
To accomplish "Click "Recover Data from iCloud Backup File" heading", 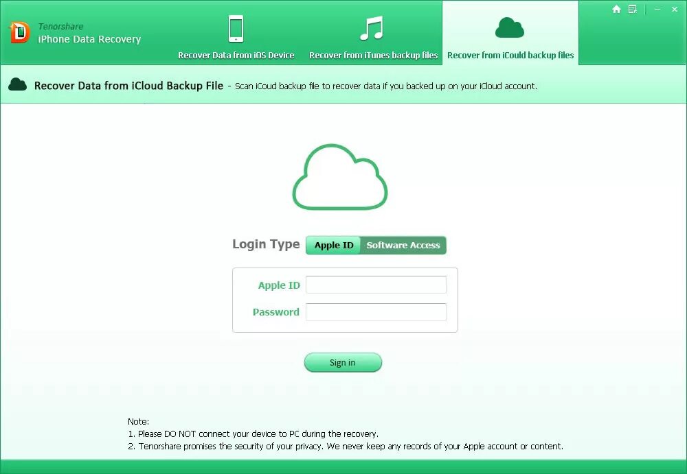I will pos(129,85).
